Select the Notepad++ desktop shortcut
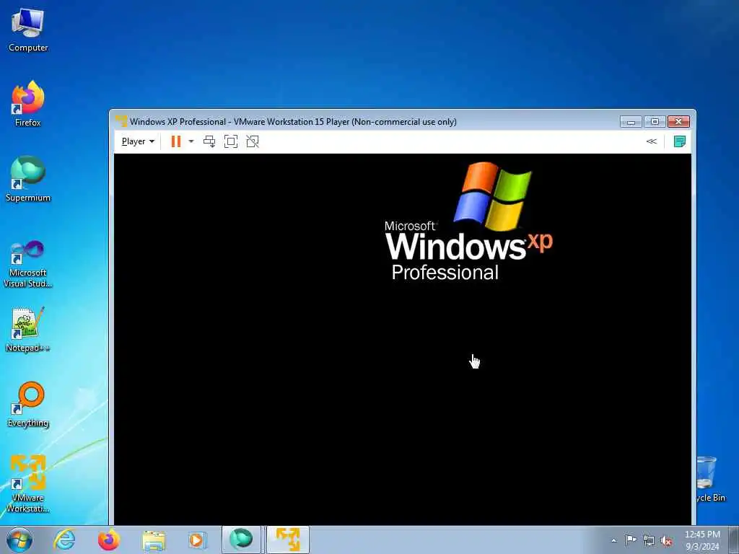Screen dimensions: 739x554 coord(28,329)
